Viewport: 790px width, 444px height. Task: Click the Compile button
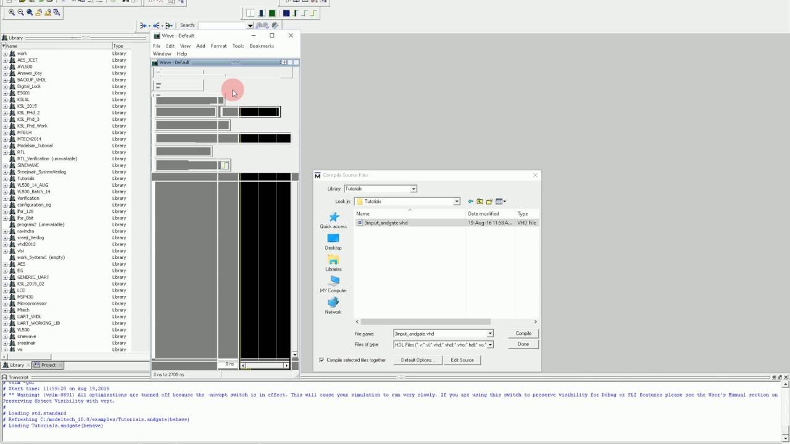523,334
